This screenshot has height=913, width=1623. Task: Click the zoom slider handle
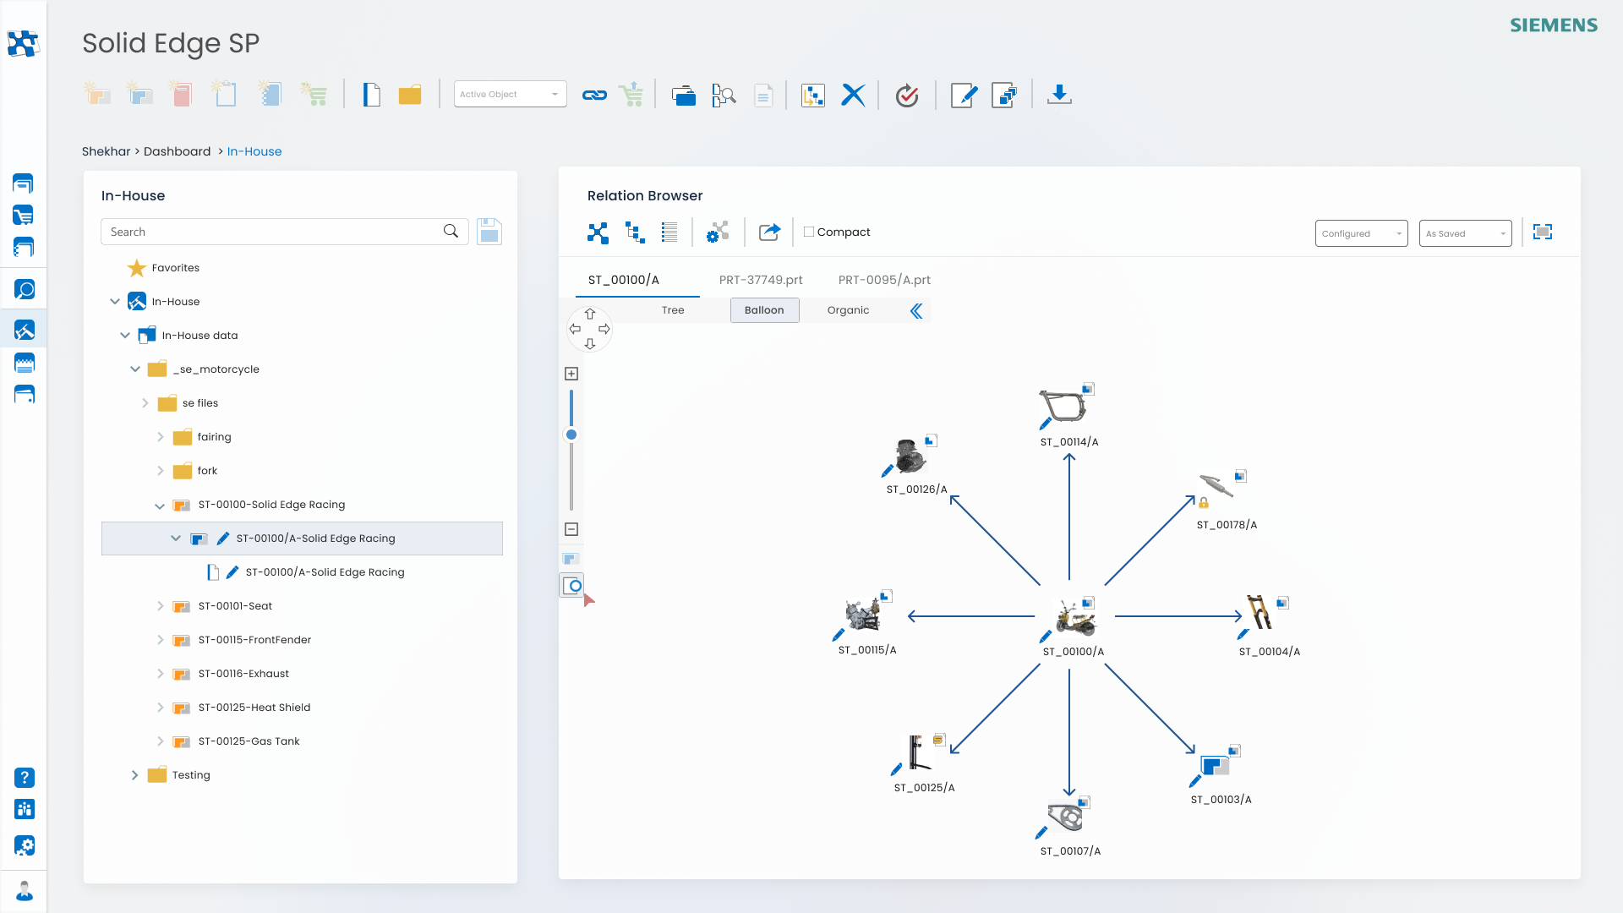coord(571,435)
